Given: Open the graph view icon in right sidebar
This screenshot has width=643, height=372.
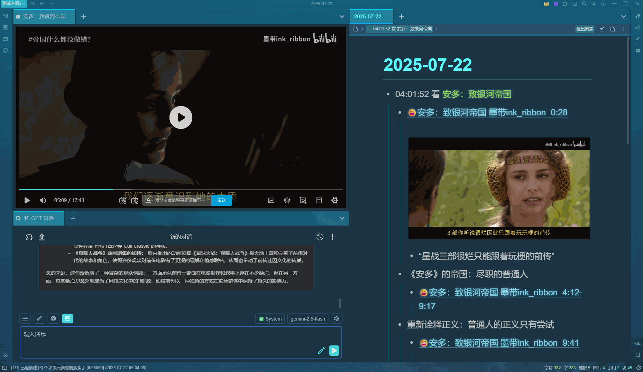Looking at the screenshot, I should tap(638, 16).
